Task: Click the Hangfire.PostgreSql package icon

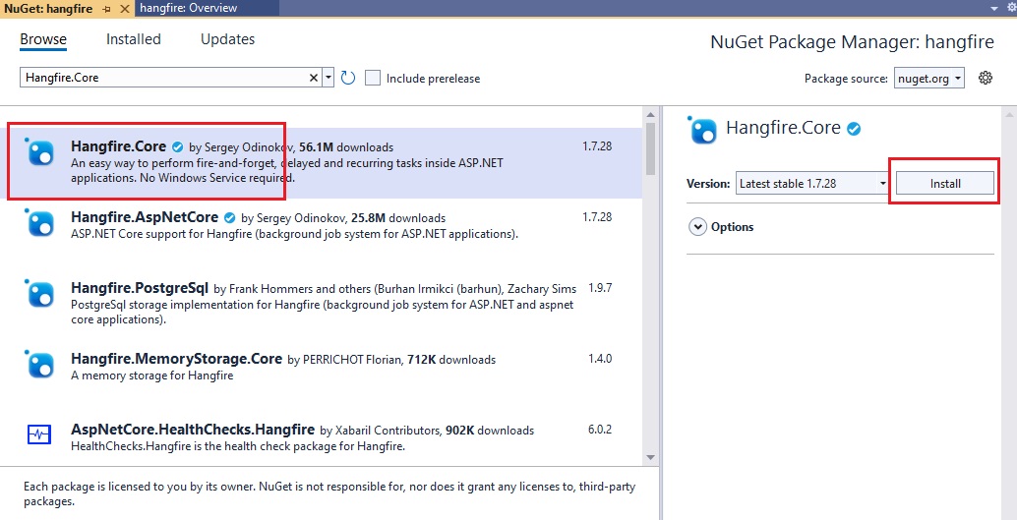Action: 41,294
